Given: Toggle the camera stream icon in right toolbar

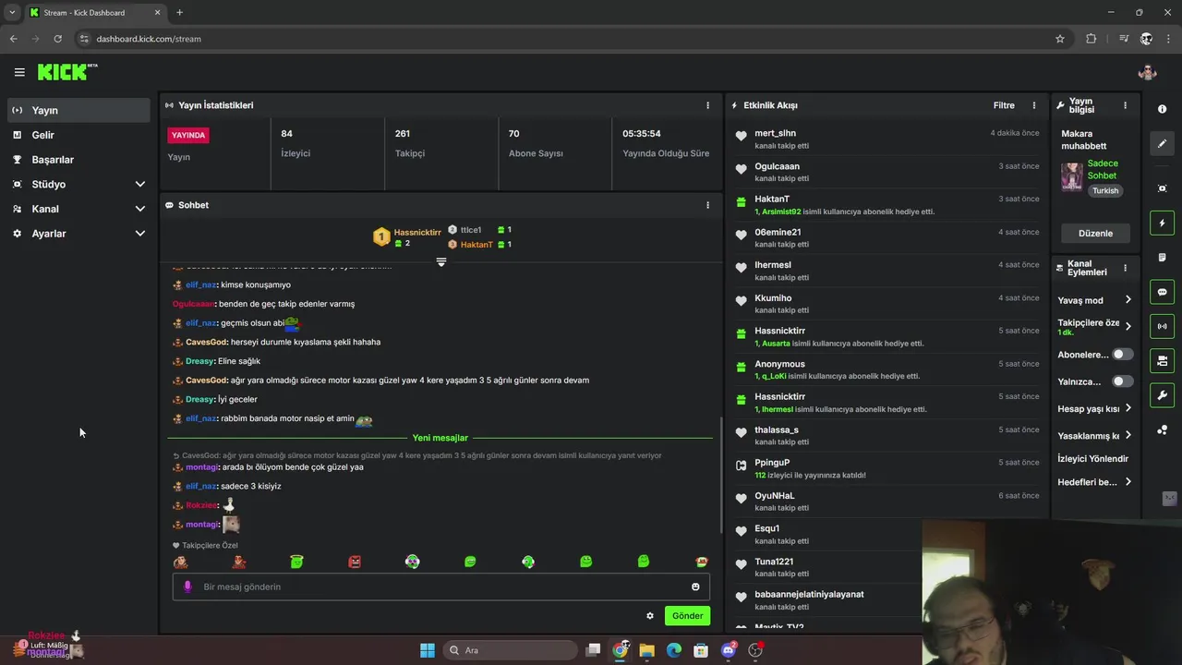Looking at the screenshot, I should [1162, 360].
